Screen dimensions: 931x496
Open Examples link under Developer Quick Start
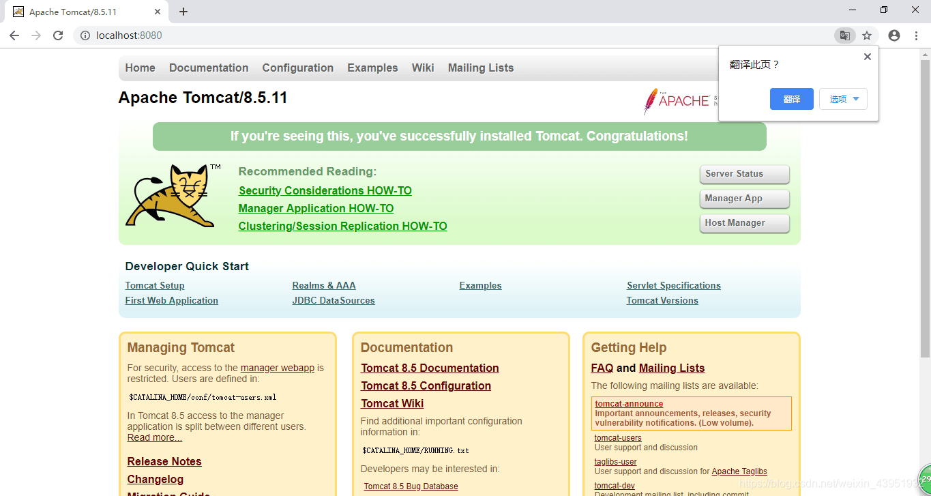click(x=481, y=285)
